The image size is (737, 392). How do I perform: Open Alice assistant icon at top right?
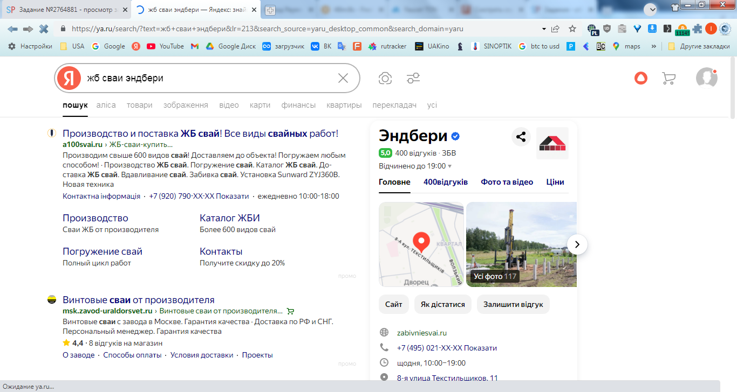(640, 78)
